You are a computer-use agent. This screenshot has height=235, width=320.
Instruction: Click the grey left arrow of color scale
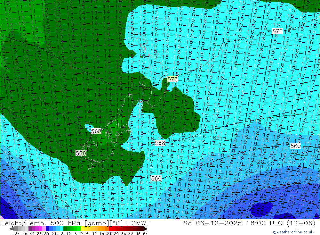[x=12, y=229]
